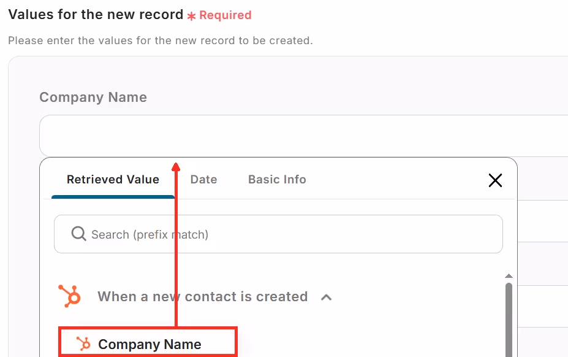The width and height of the screenshot is (568, 357).
Task: Click the 'Please enter the values' description text
Action: point(161,40)
